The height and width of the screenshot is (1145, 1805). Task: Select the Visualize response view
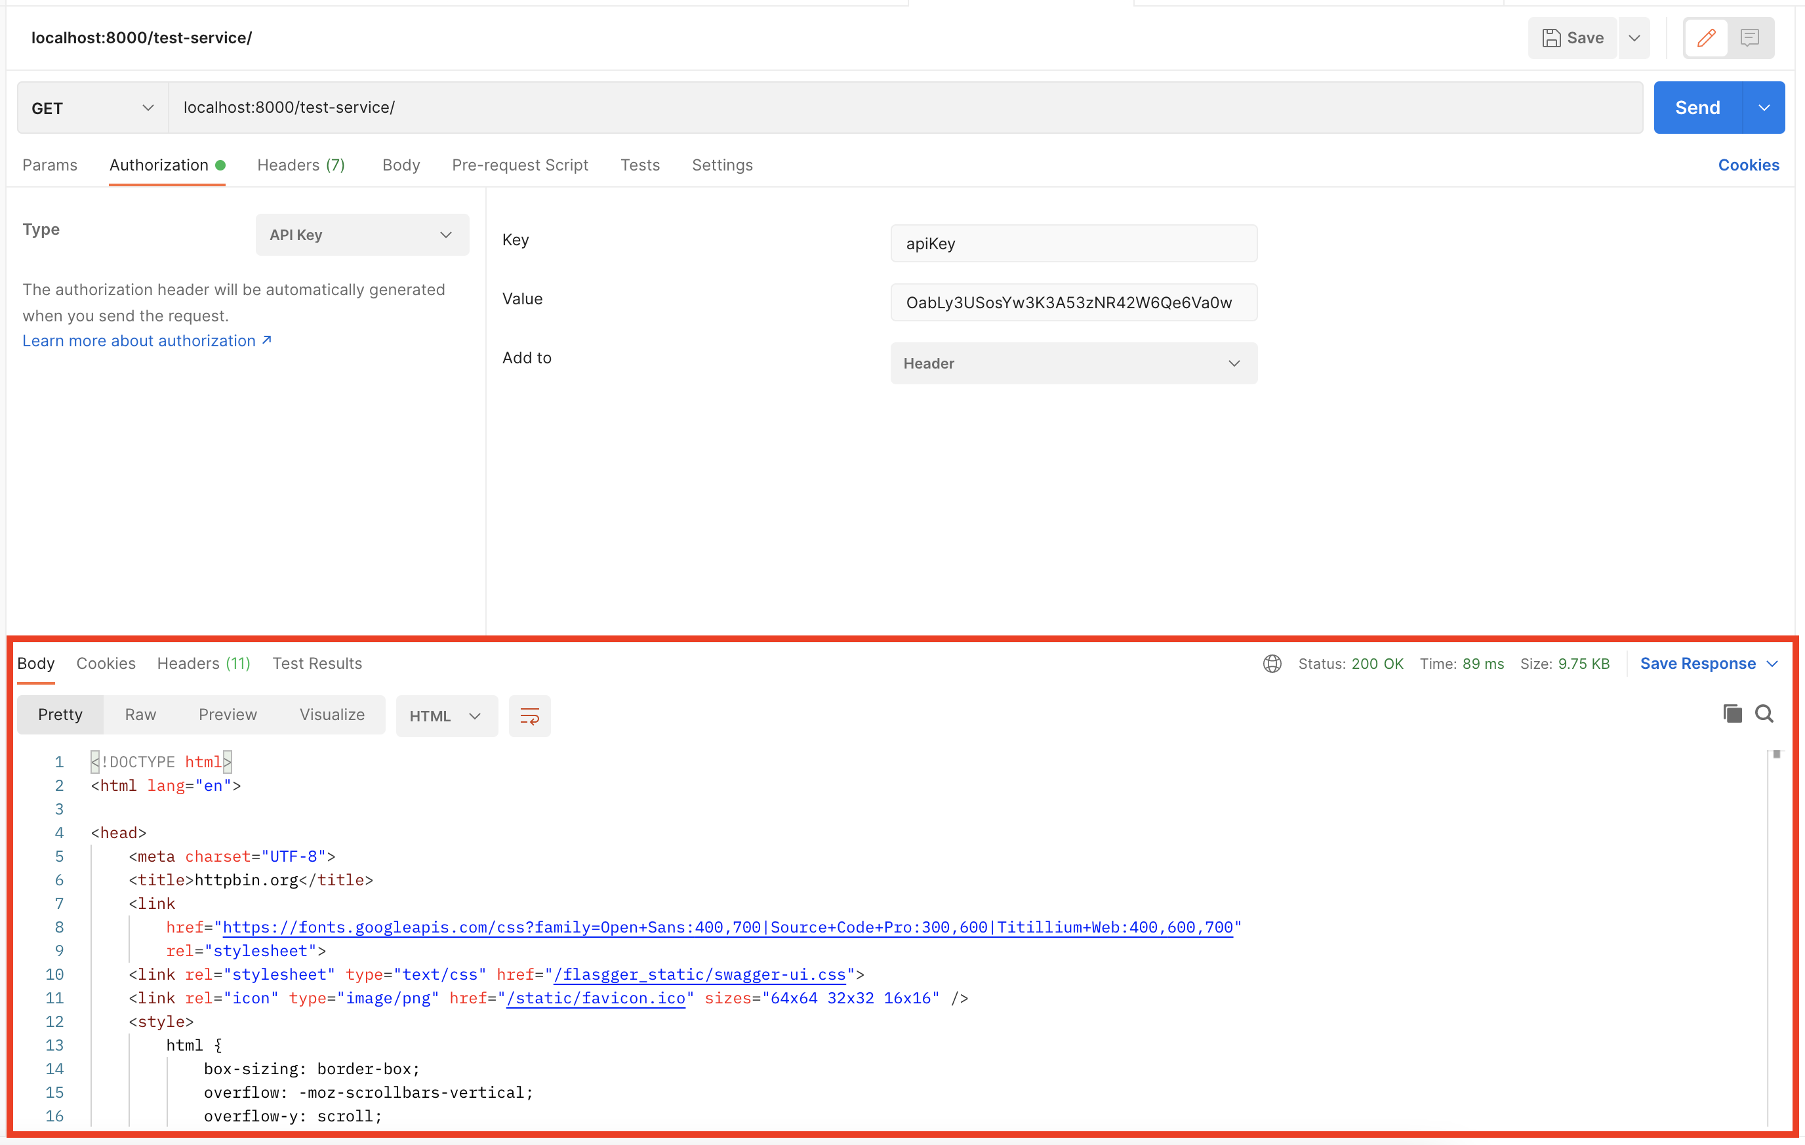331,714
